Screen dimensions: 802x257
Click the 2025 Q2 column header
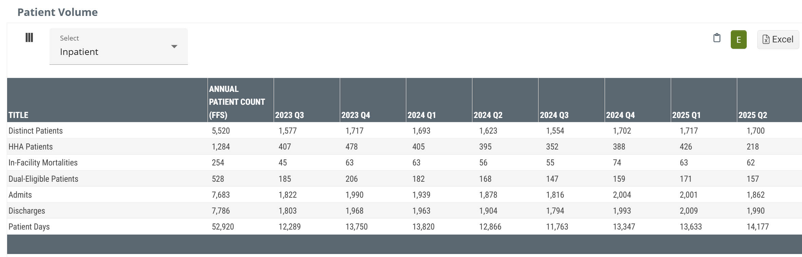(x=752, y=115)
